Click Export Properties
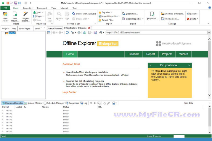Viewport: 212px width, 141px height. click(132, 19)
